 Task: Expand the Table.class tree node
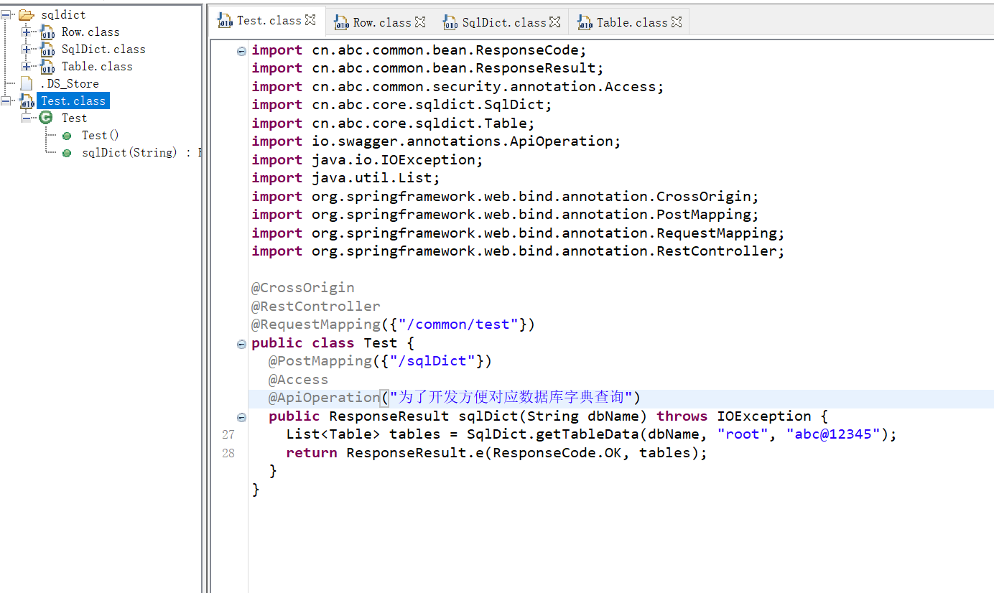point(27,66)
